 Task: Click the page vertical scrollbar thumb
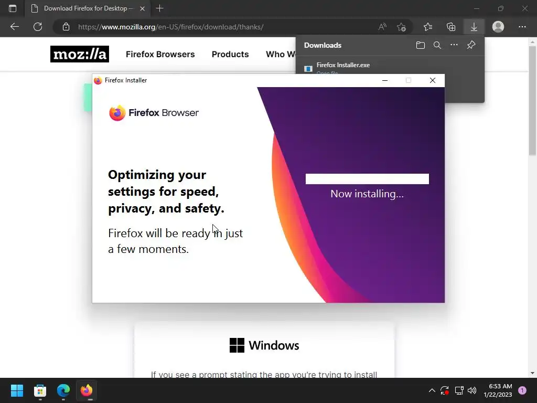click(532, 100)
